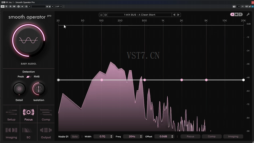
Task: Load previous host preset with up arrow
Action: click(x=47, y=7)
